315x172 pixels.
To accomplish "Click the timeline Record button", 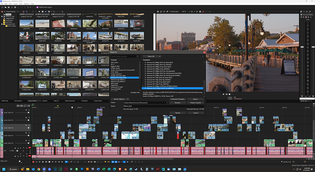I will [33, 162].
